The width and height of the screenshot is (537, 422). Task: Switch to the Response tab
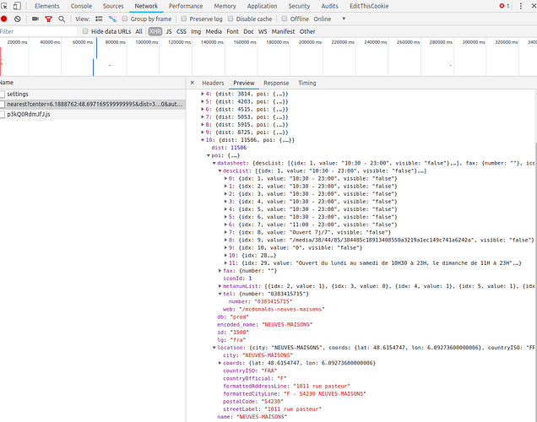coord(276,83)
